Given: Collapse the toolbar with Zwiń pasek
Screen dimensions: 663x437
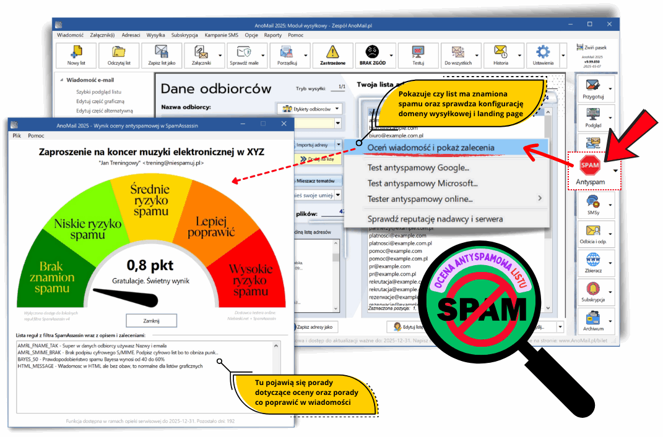Looking at the screenshot, I should [592, 48].
